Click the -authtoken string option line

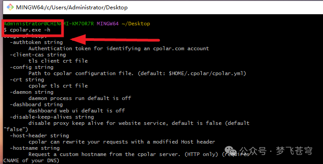pos(36,42)
